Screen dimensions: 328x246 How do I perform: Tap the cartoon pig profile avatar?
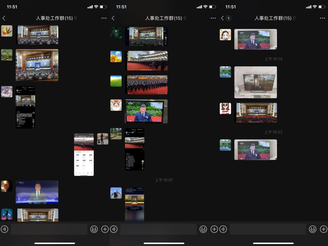(x=116, y=105)
